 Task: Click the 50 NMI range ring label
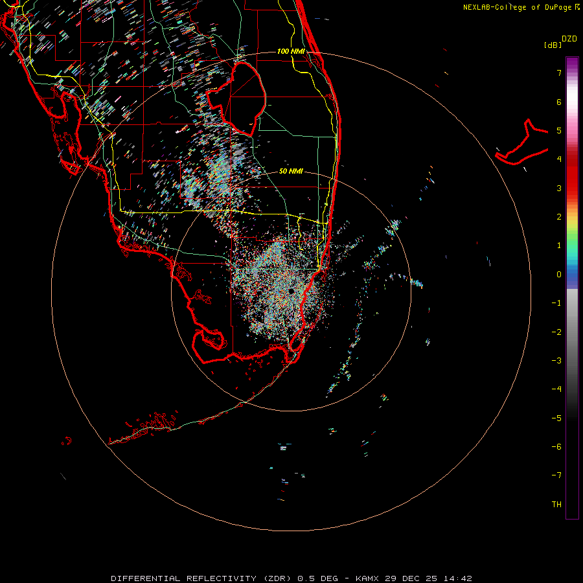pos(291,171)
